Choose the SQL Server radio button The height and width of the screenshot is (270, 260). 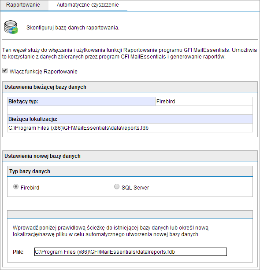(x=117, y=186)
